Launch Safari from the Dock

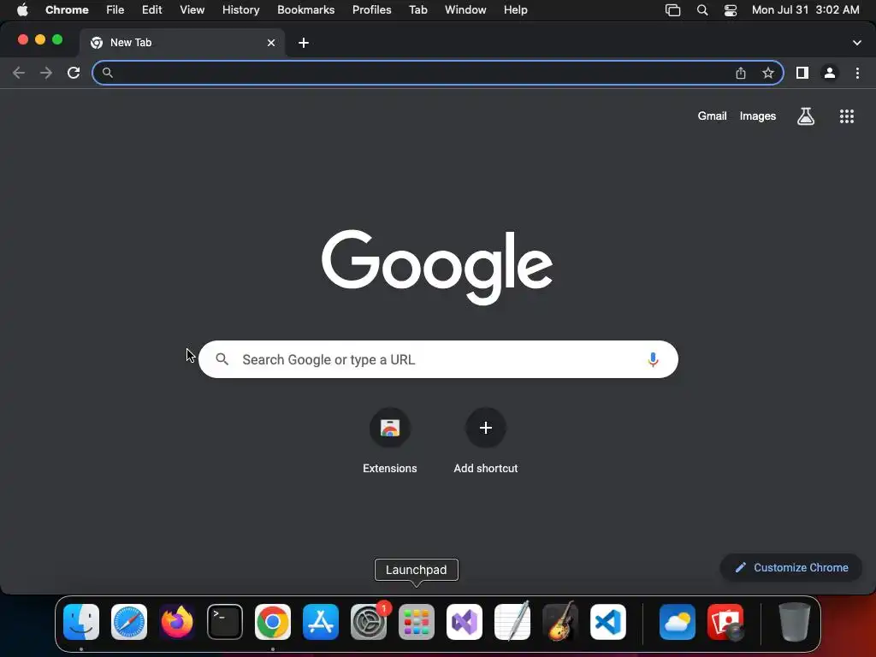129,622
